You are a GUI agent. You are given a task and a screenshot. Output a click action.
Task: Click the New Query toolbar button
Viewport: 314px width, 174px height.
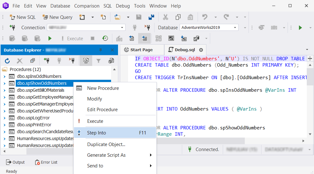57,17
